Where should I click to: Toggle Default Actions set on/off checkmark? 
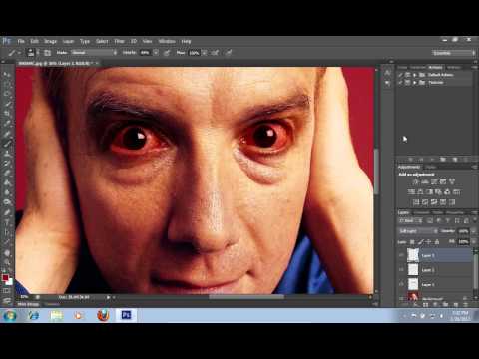tap(401, 75)
